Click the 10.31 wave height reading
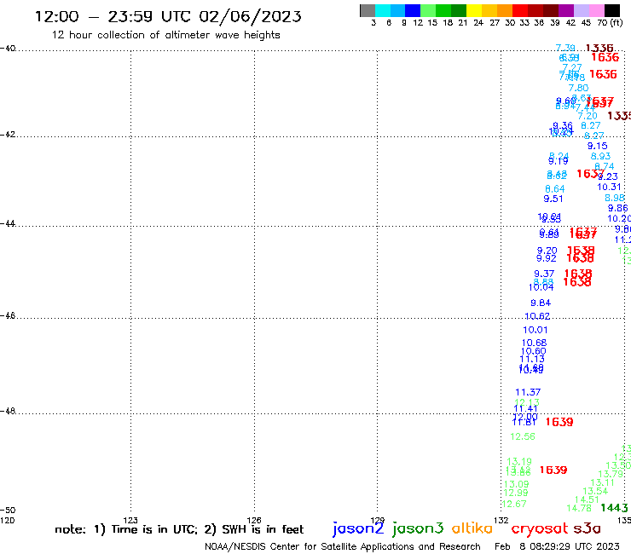Viewport: 631px width, 554px height. (609, 187)
